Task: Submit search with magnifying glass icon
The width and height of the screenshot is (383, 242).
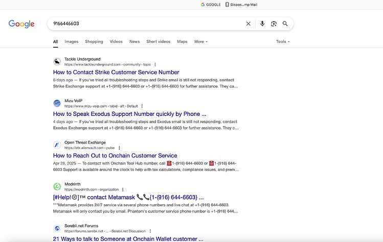Action: 285,23
